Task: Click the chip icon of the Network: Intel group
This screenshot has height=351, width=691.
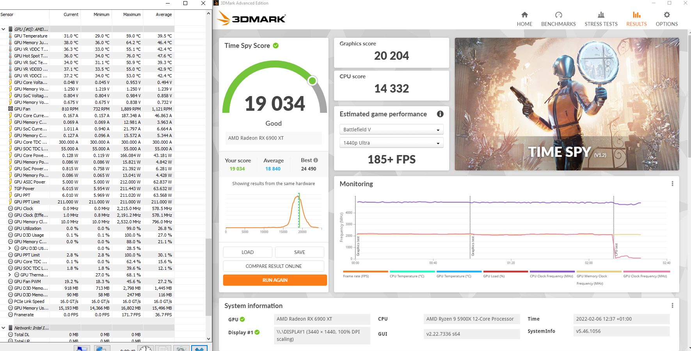Action: point(11,328)
